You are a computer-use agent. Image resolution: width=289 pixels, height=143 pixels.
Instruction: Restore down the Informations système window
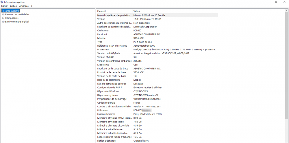(276, 2)
